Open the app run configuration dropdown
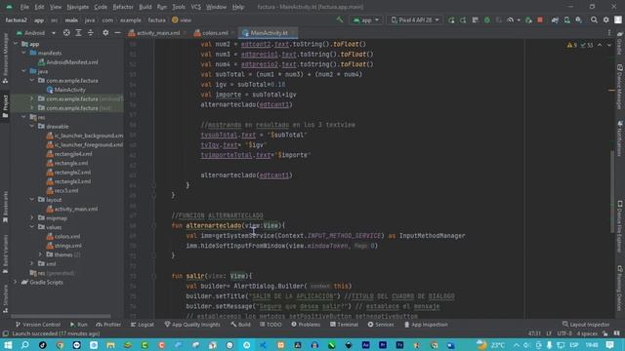The width and height of the screenshot is (625, 351). click(x=366, y=19)
